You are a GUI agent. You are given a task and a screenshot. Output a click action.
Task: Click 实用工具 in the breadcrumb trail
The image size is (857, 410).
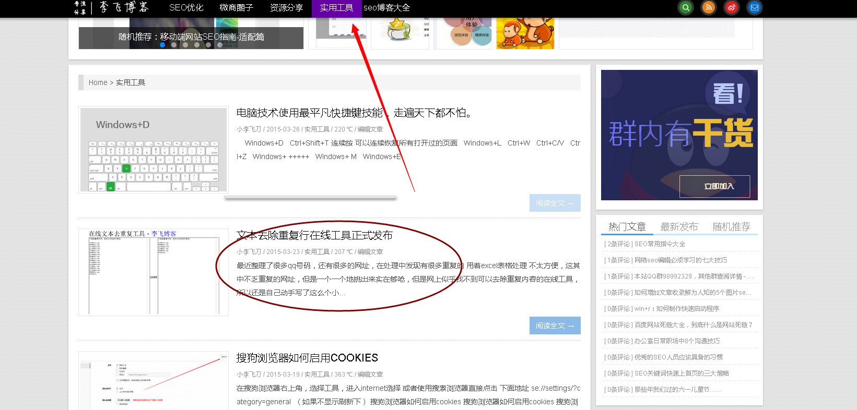pyautogui.click(x=131, y=82)
